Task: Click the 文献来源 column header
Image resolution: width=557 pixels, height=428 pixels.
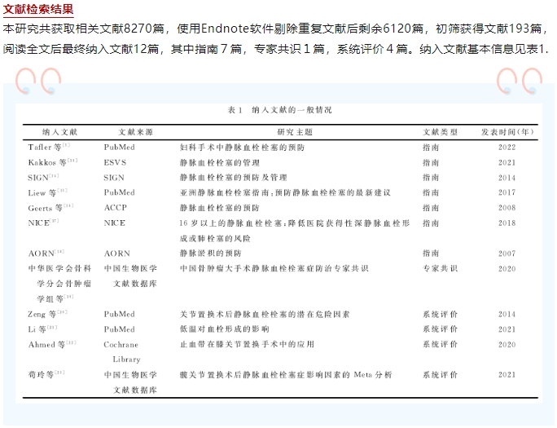Action: (136, 130)
